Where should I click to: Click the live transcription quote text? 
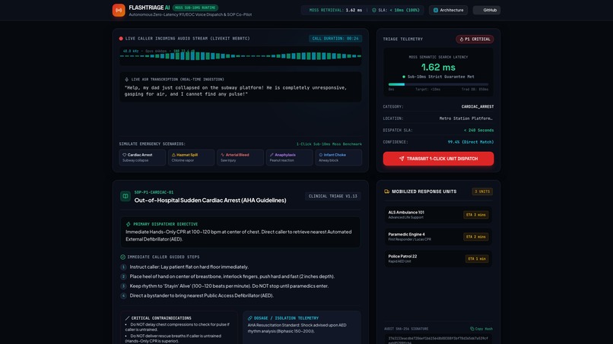click(235, 90)
